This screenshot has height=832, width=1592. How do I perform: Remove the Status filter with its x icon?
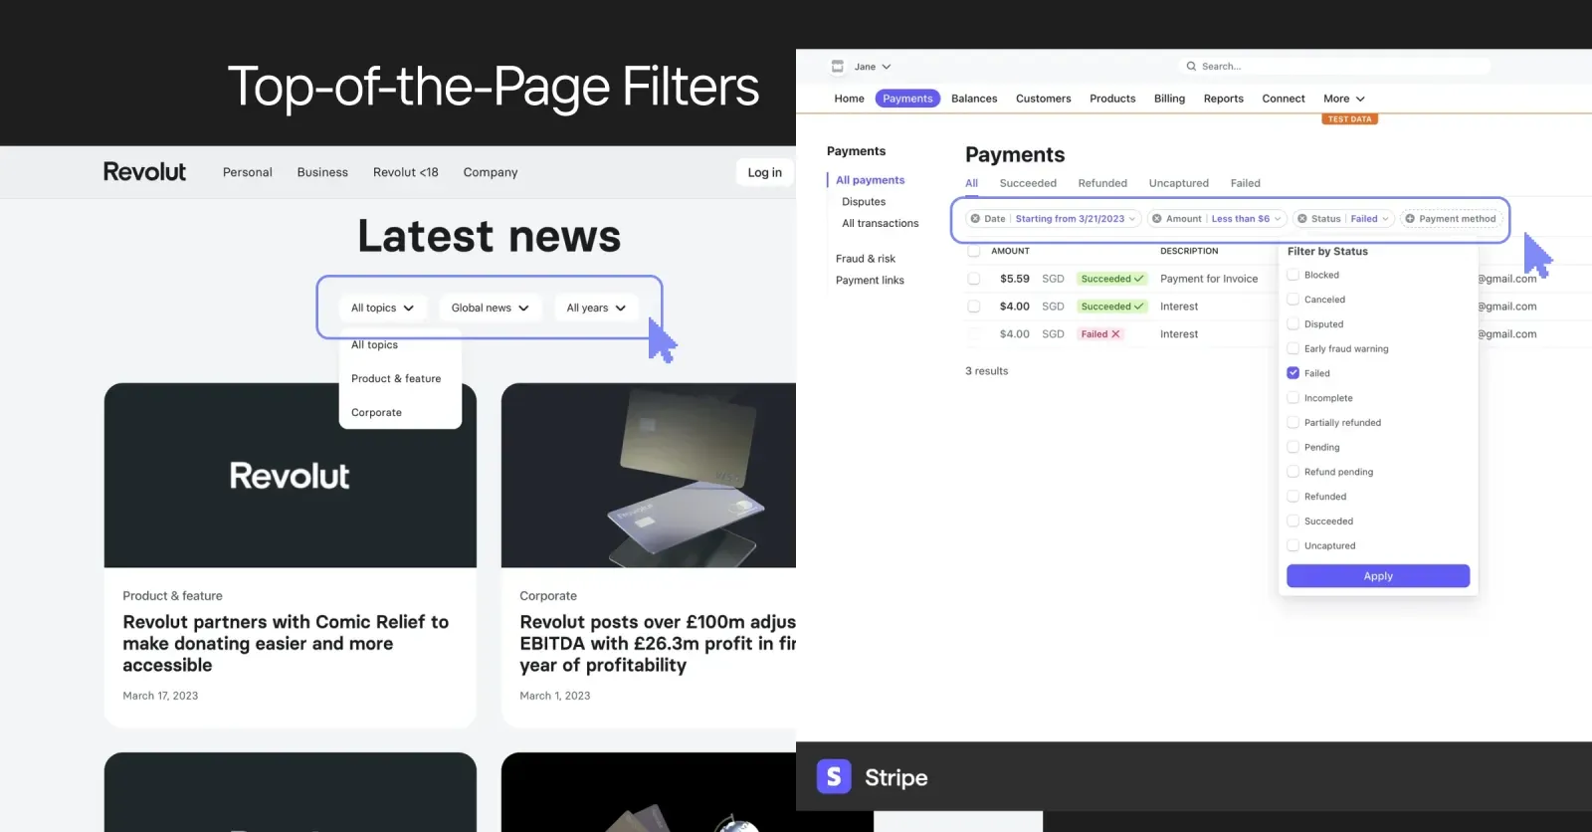tap(1302, 219)
